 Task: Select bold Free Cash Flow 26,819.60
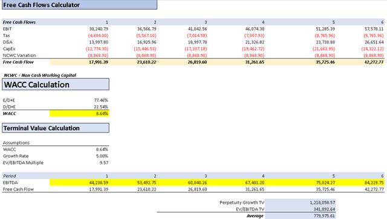click(198, 62)
